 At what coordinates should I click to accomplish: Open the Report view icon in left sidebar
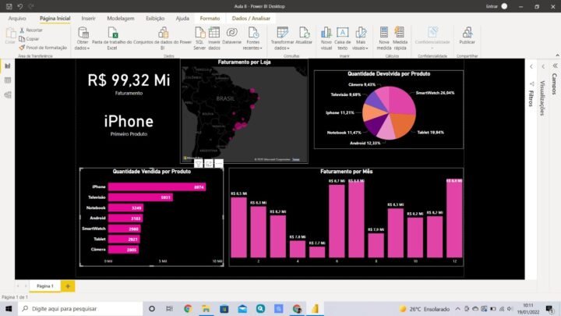(7, 66)
